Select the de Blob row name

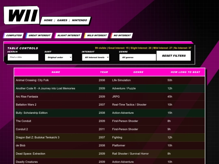tap(21, 145)
